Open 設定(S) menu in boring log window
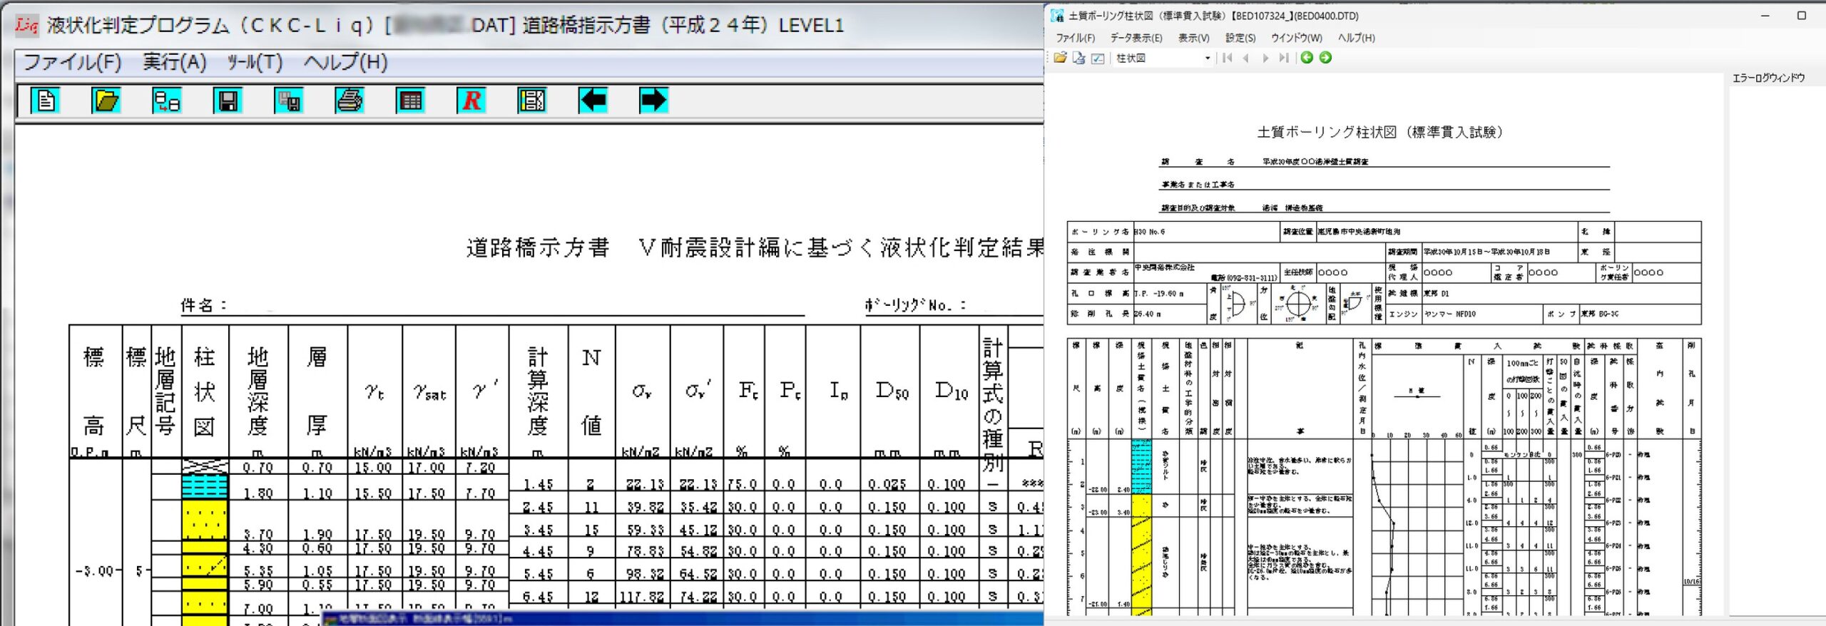The height and width of the screenshot is (626, 1826). 1240,38
